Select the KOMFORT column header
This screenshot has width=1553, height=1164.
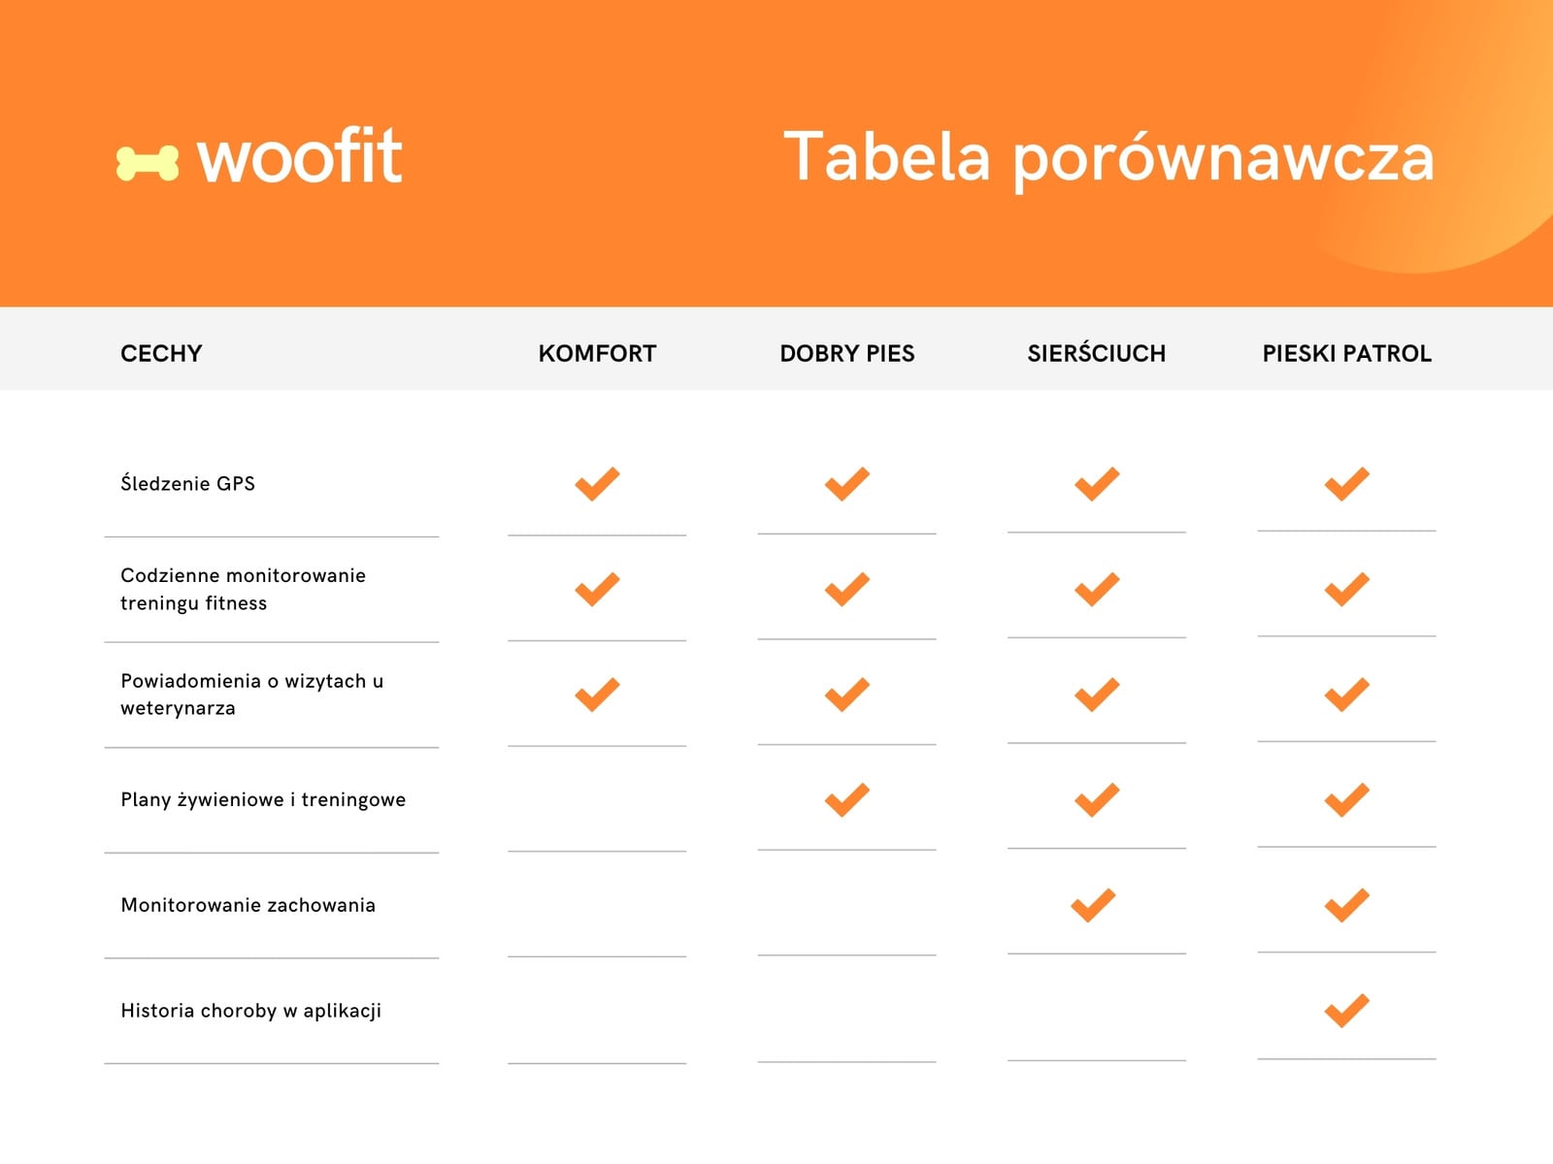point(597,353)
